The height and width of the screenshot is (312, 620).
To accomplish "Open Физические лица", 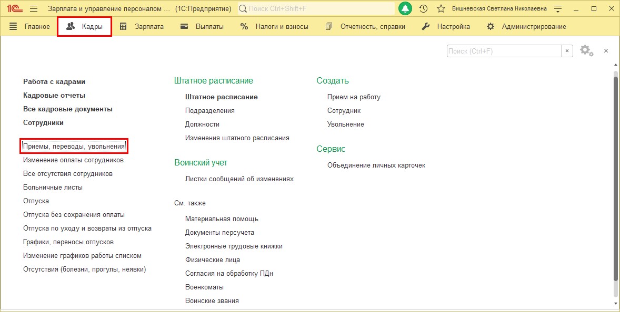I will [212, 260].
